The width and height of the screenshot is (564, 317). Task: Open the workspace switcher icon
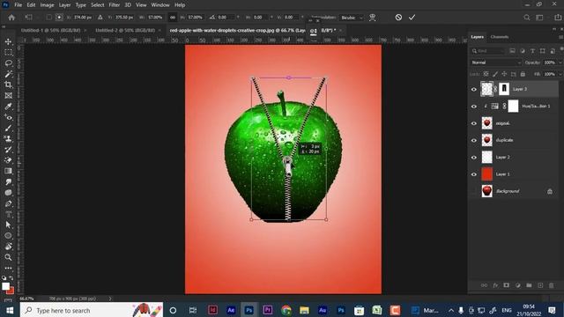tap(539, 18)
